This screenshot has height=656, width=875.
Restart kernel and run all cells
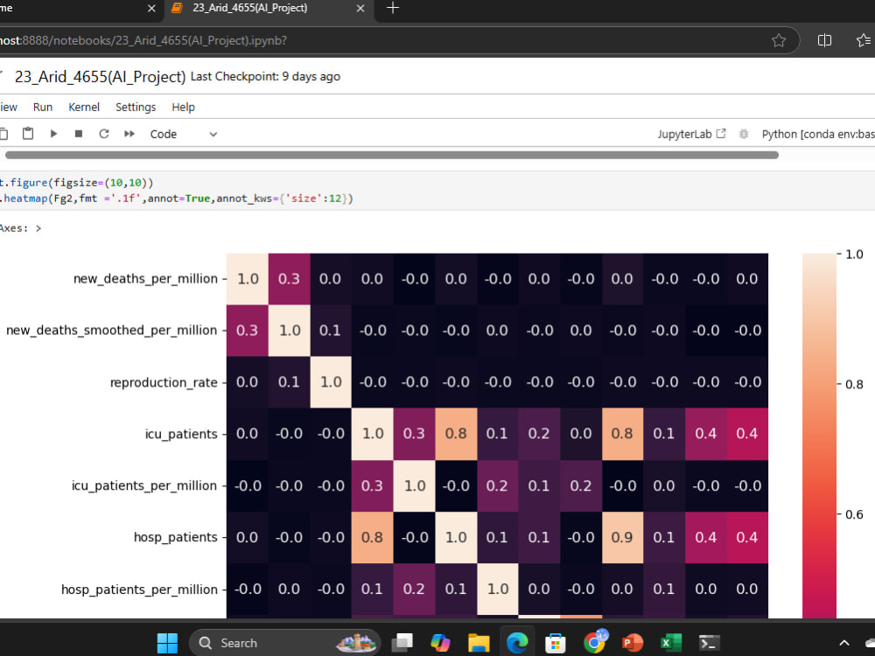pos(129,134)
